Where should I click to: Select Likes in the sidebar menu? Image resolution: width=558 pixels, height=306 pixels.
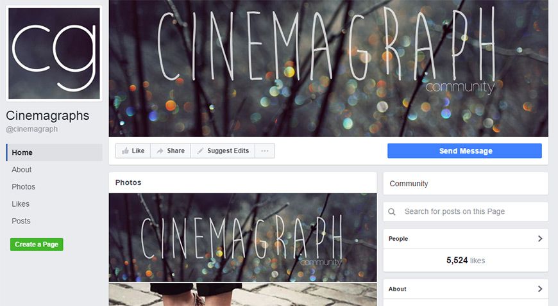click(x=21, y=204)
